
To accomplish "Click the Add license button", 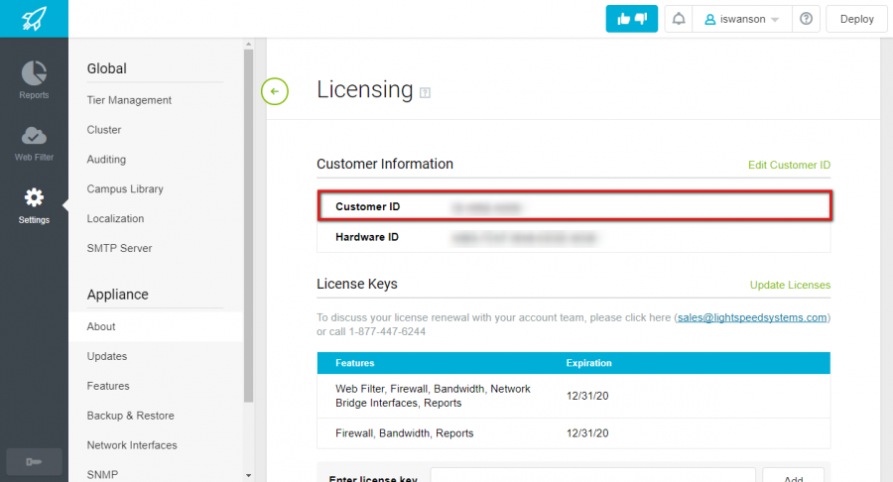I will click(x=794, y=476).
